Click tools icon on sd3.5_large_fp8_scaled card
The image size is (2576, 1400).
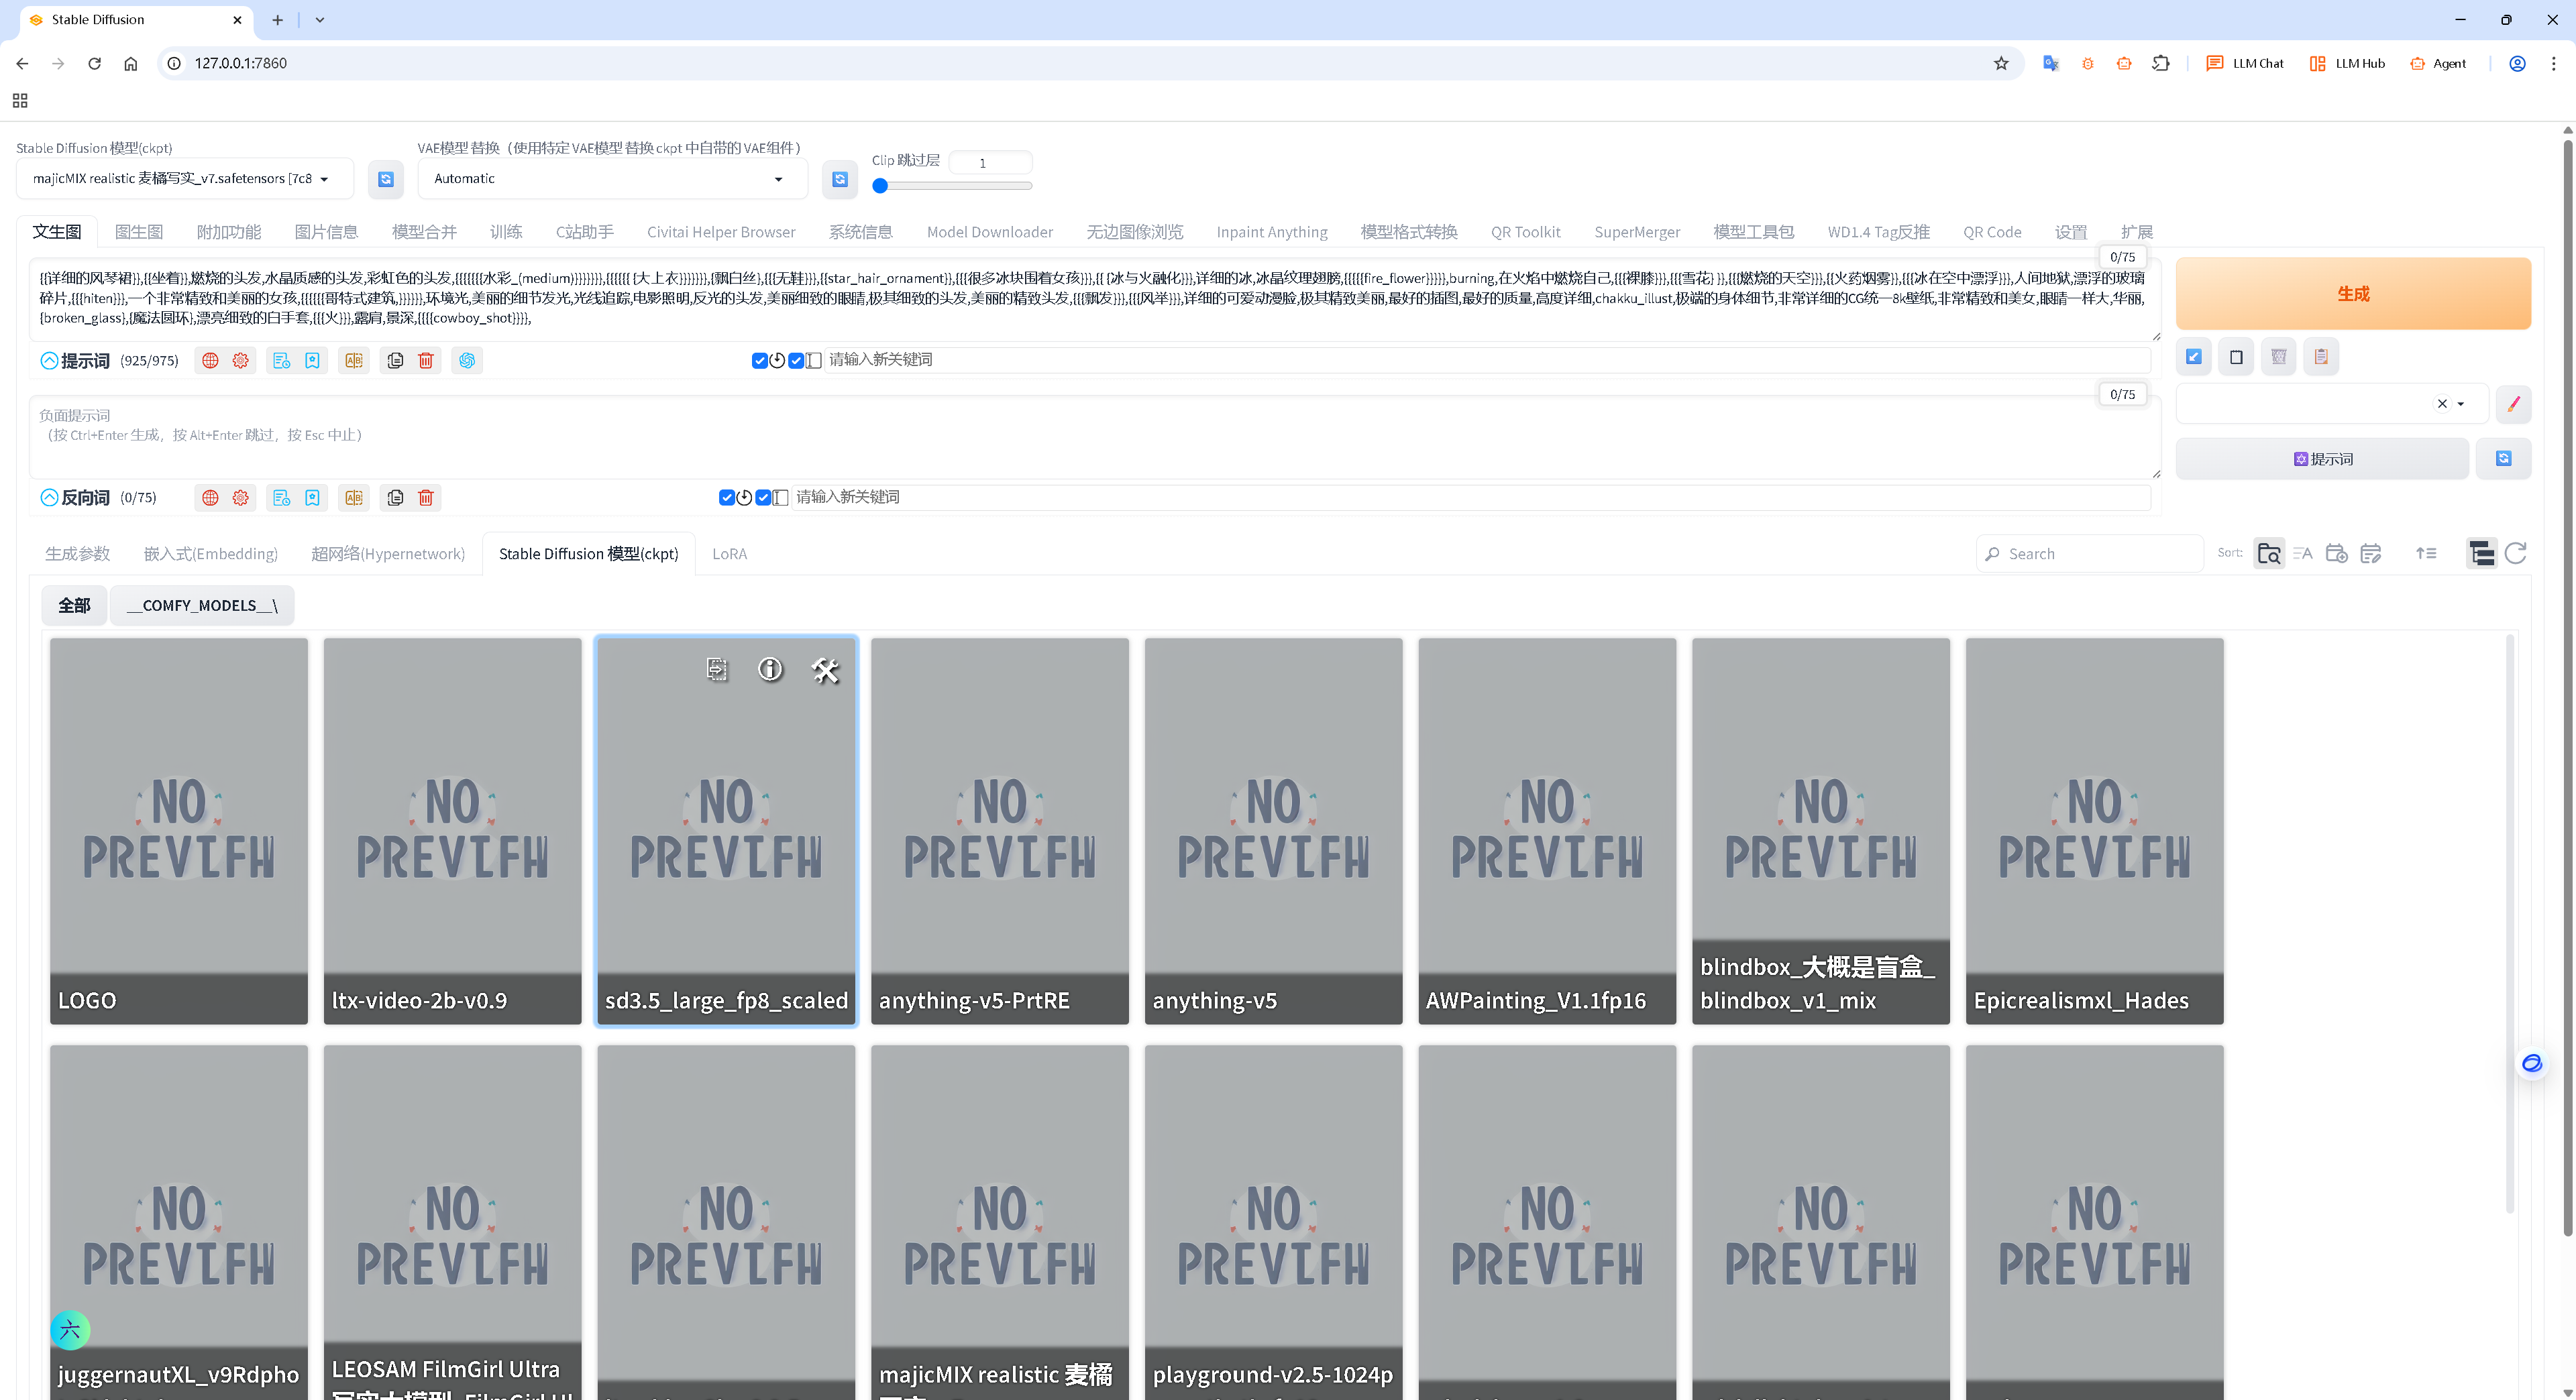click(825, 670)
